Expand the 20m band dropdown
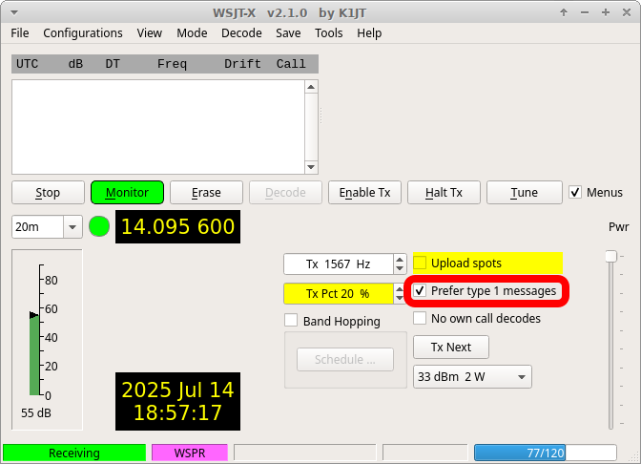Viewport: 641px width, 464px height. [72, 226]
